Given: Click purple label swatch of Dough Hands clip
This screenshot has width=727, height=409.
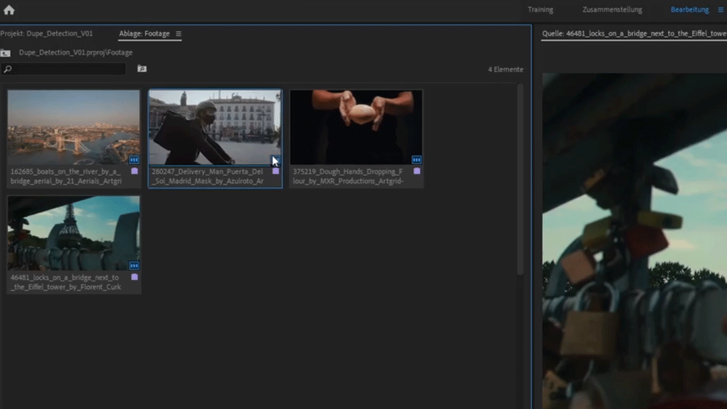Looking at the screenshot, I should (417, 171).
